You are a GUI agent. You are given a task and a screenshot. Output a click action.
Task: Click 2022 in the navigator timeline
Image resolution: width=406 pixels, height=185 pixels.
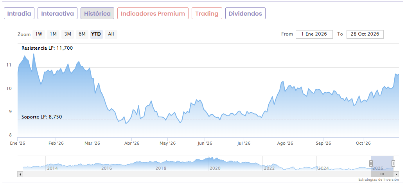(269, 169)
